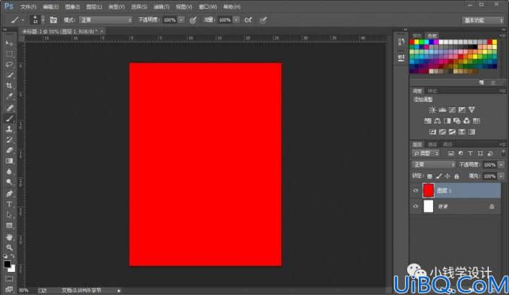
Task: Select the Quick Selection tool
Action: point(9,75)
